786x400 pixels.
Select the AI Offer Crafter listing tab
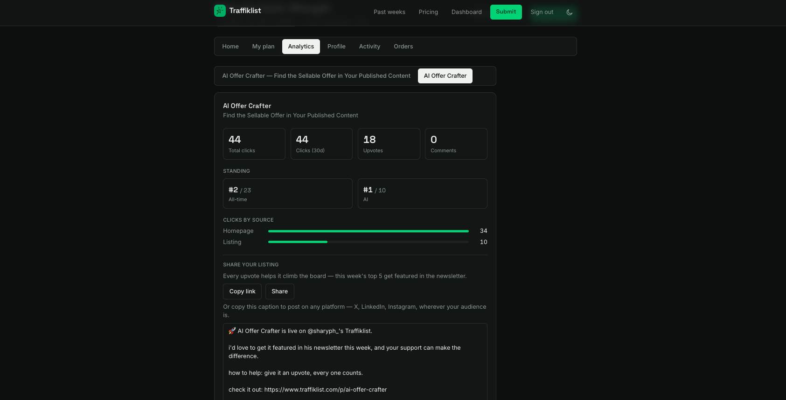pyautogui.click(x=445, y=76)
